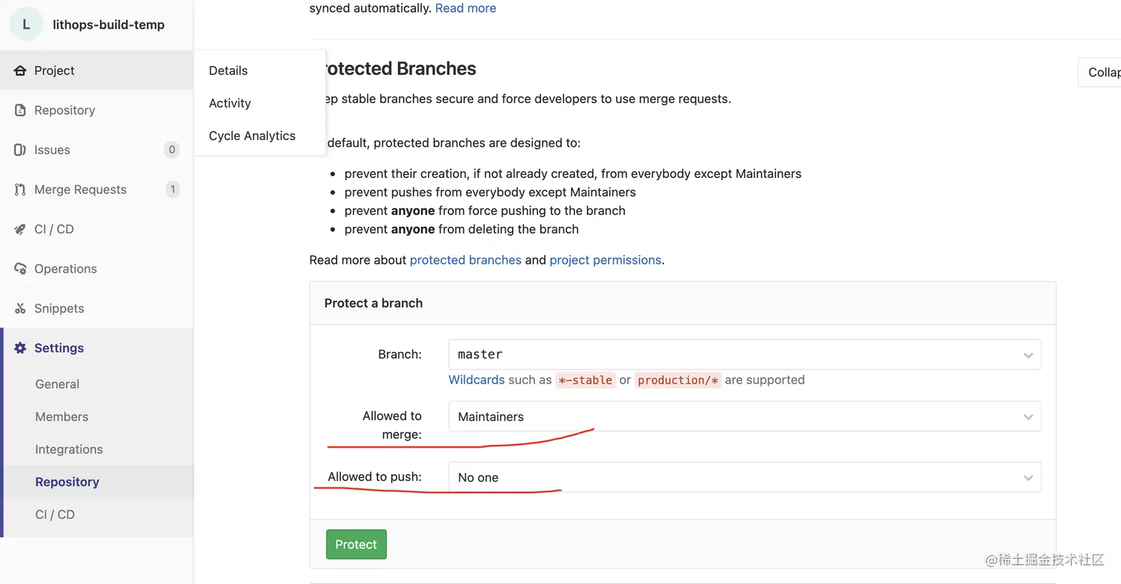Open the Allowed to push dropdown
This screenshot has height=584, width=1121.
[x=744, y=477]
